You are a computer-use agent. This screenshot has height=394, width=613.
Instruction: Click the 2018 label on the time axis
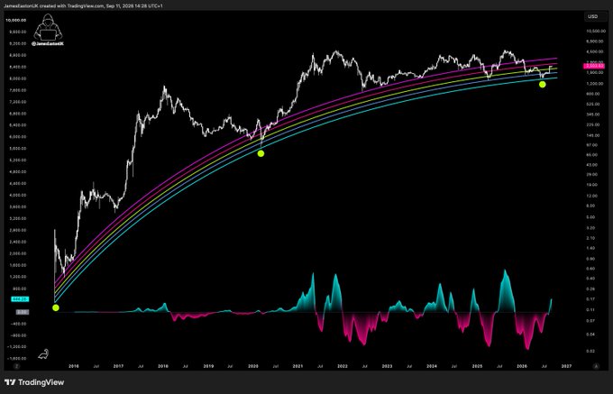pos(163,366)
